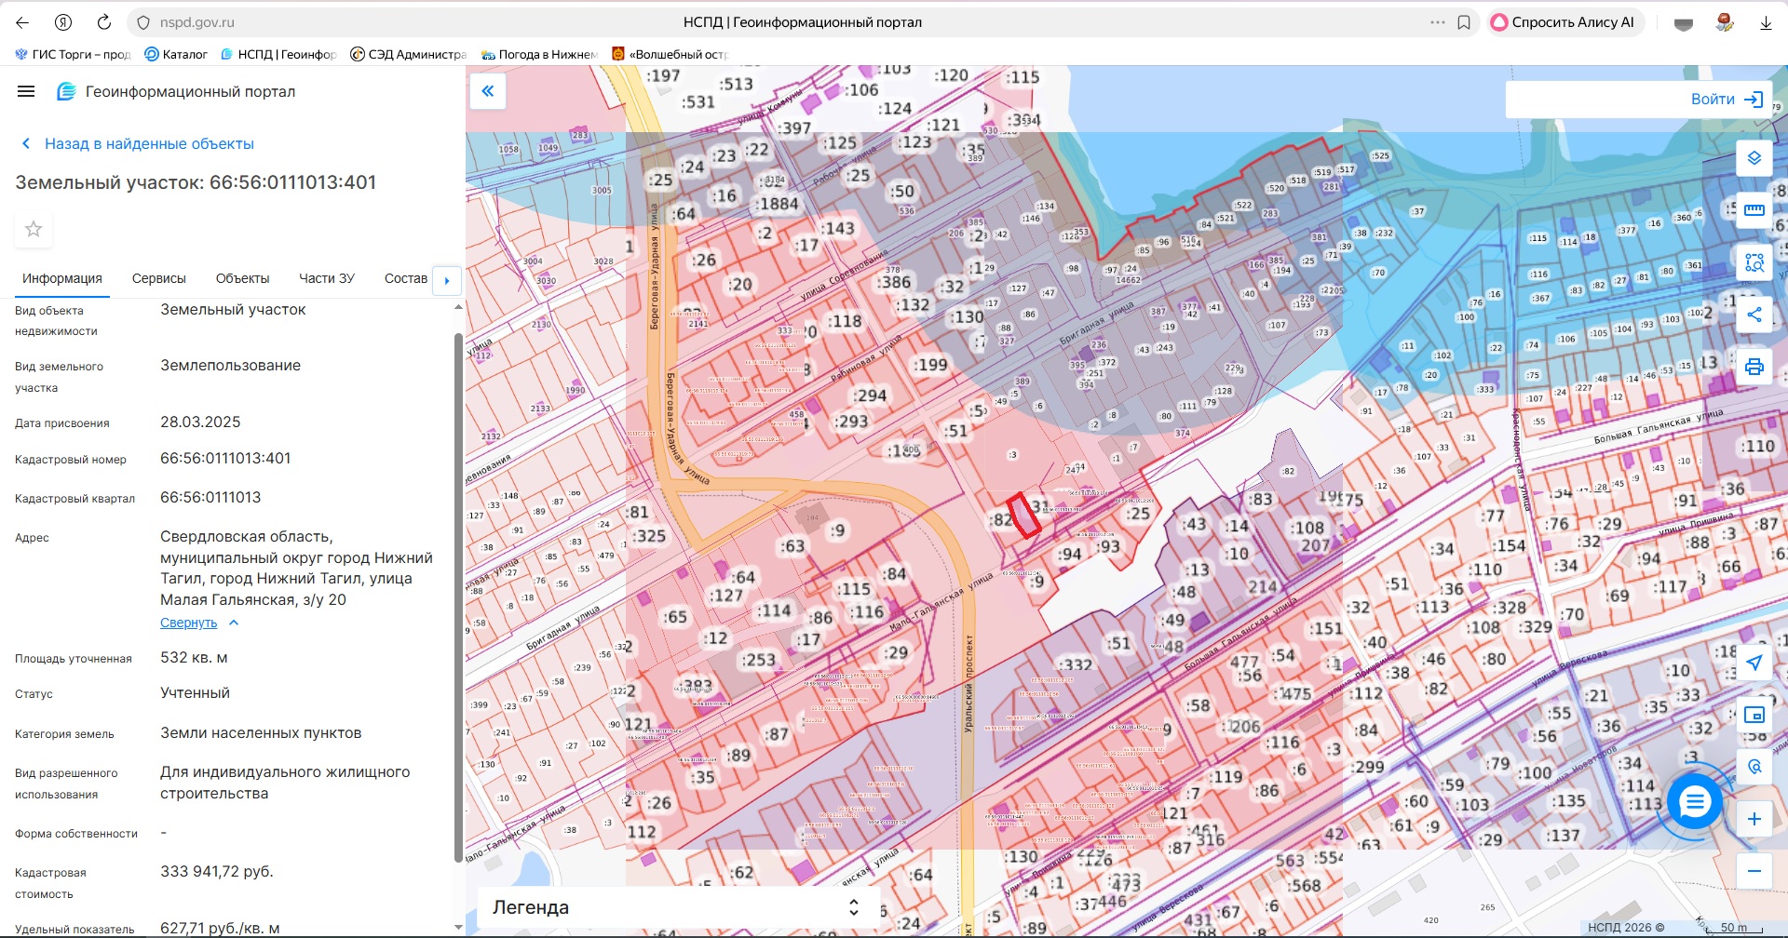Expand the Легенда panel

click(x=853, y=907)
